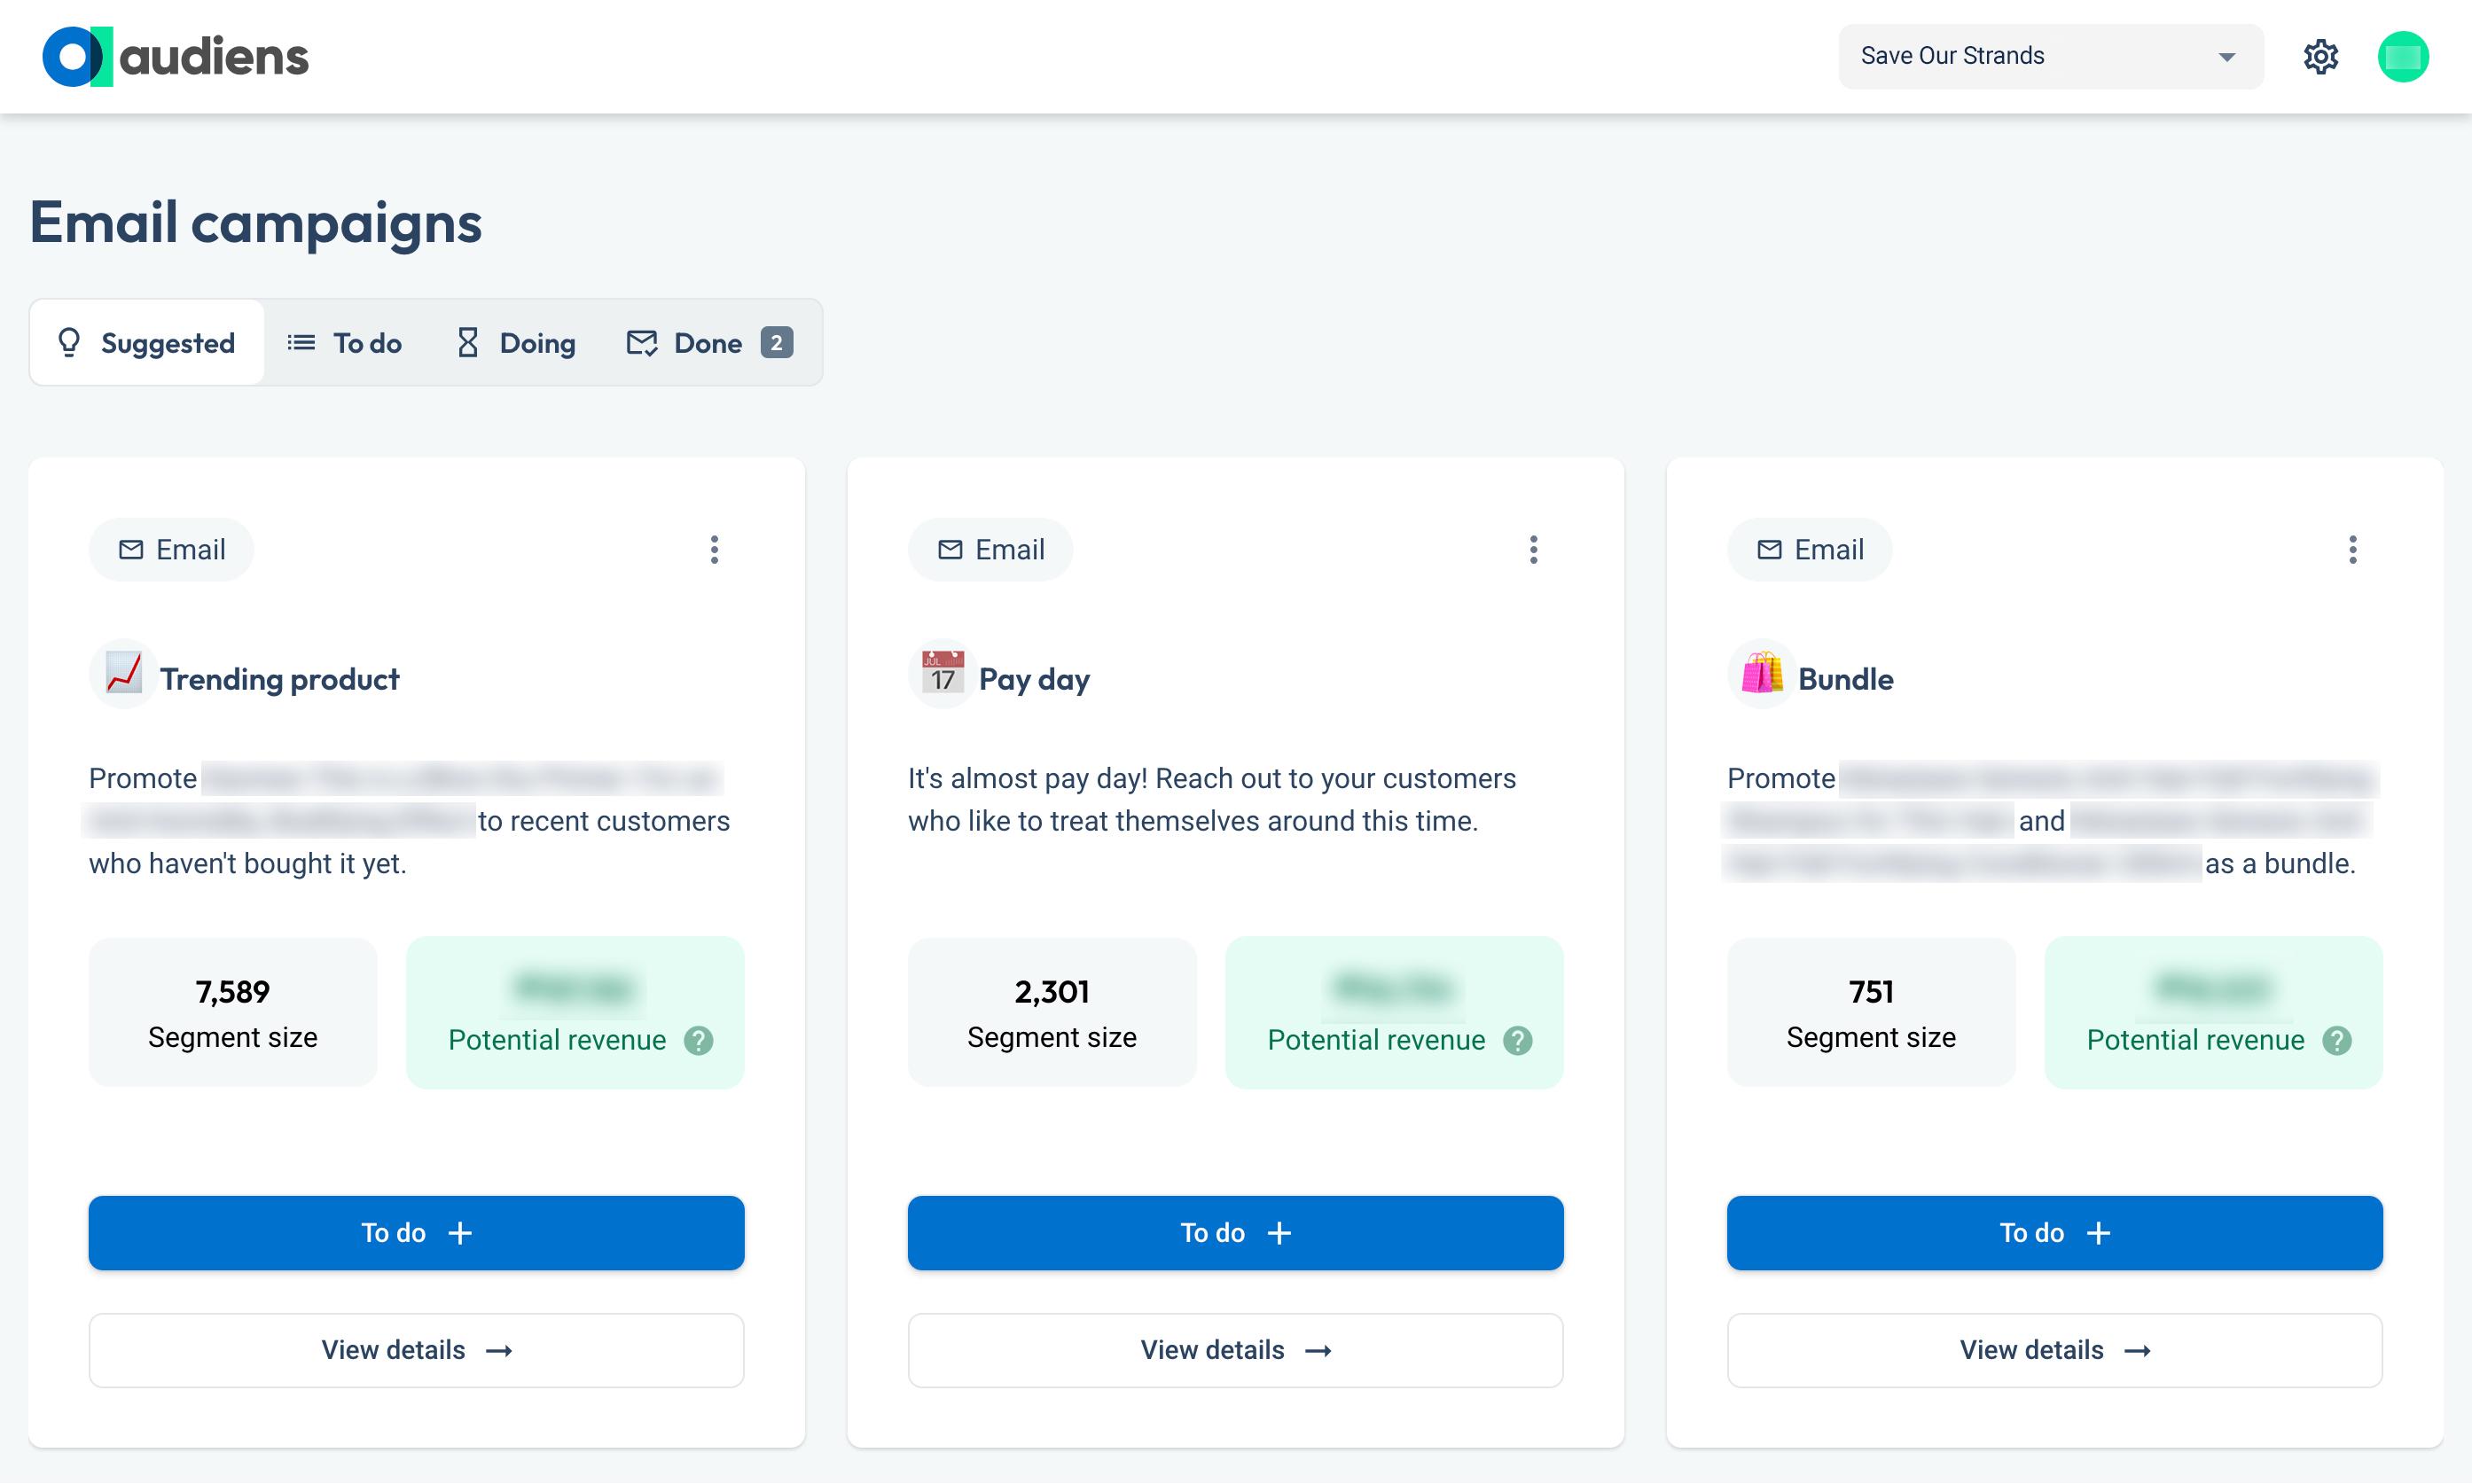
Task: Open Bundle card's three-dot menu
Action: [x=2352, y=549]
